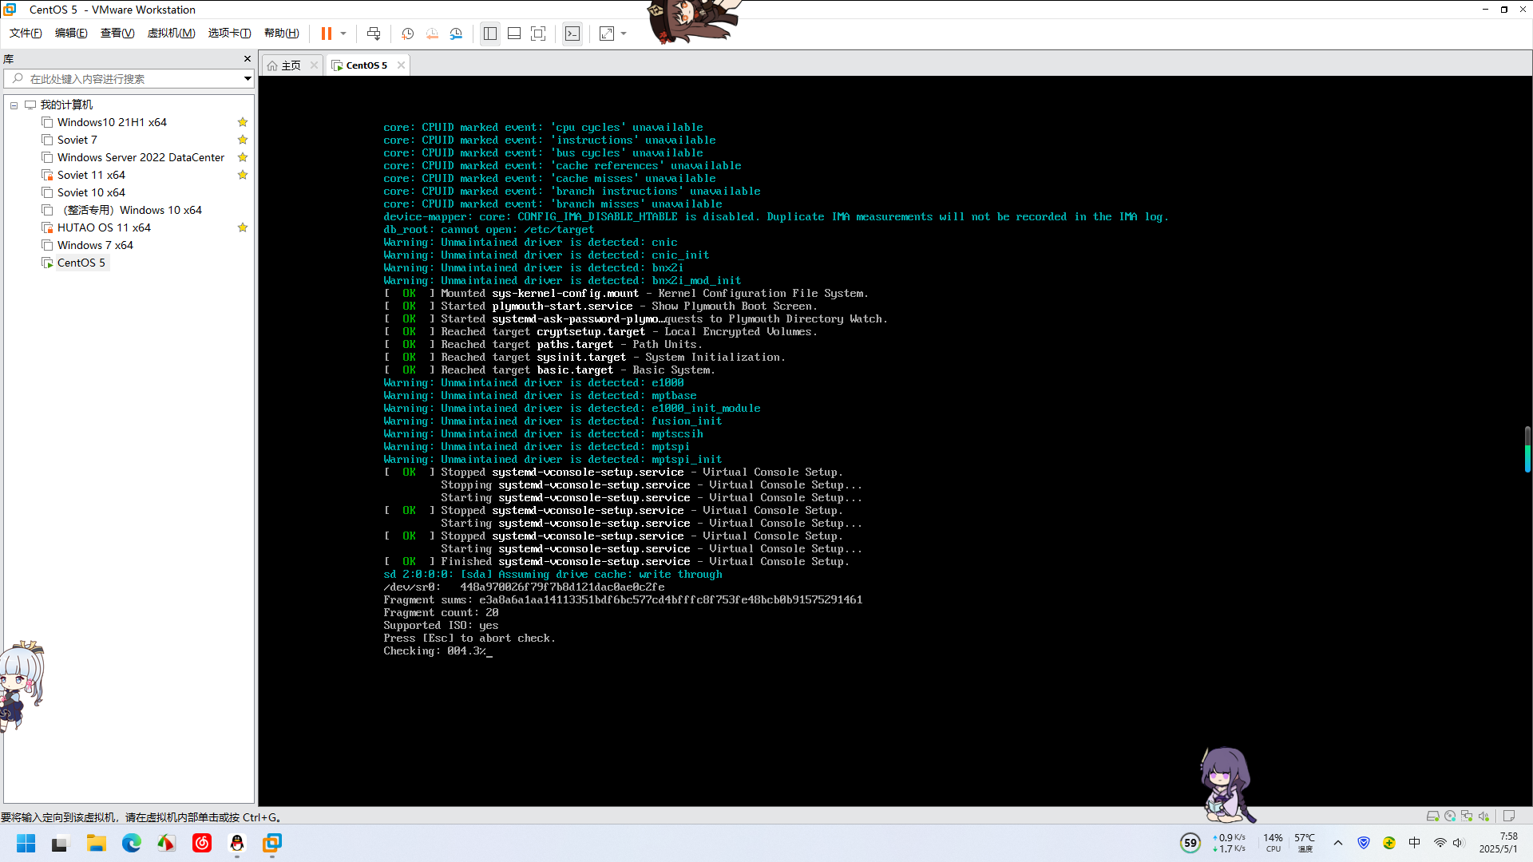Close the 库 library panel
Viewport: 1533px width, 862px height.
pyautogui.click(x=248, y=59)
